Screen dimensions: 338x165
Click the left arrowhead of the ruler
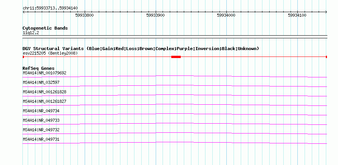click(24, 12)
